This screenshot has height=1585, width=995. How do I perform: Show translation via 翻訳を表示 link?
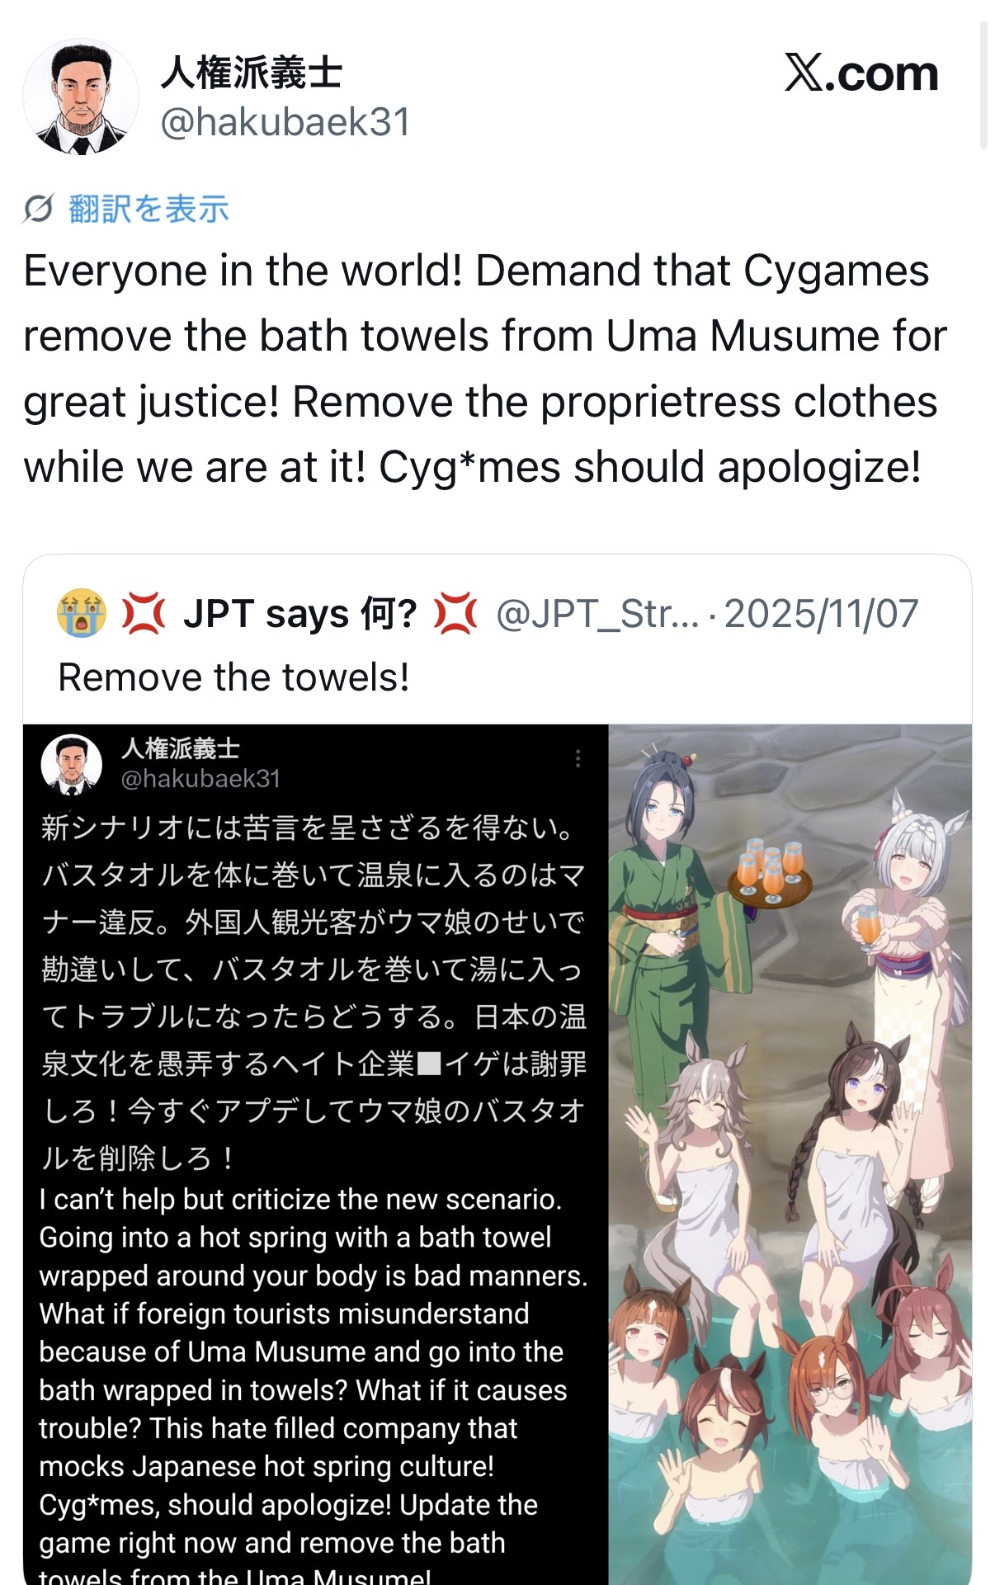pyautogui.click(x=149, y=209)
